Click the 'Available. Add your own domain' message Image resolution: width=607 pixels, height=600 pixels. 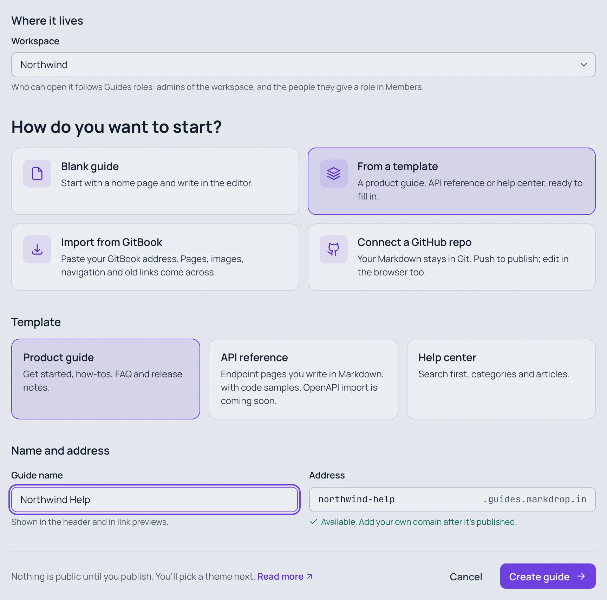tap(419, 522)
